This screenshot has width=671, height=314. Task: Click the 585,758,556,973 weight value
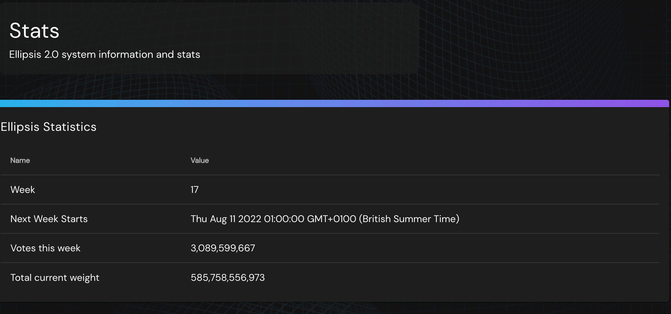coord(228,277)
